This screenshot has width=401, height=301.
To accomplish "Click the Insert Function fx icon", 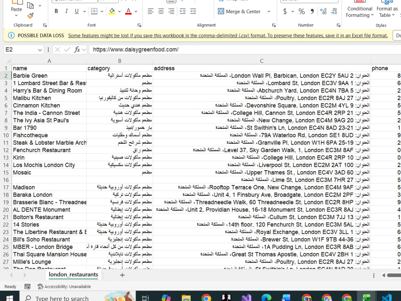I will tap(77, 49).
